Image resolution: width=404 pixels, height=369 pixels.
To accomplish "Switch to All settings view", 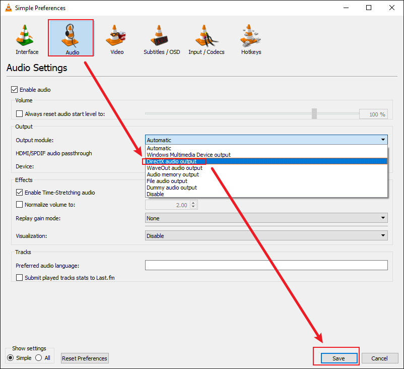I will 37,358.
